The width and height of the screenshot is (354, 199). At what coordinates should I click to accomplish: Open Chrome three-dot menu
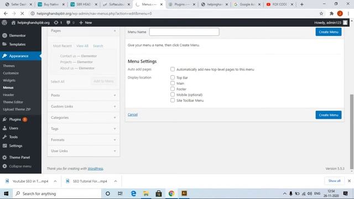[348, 13]
